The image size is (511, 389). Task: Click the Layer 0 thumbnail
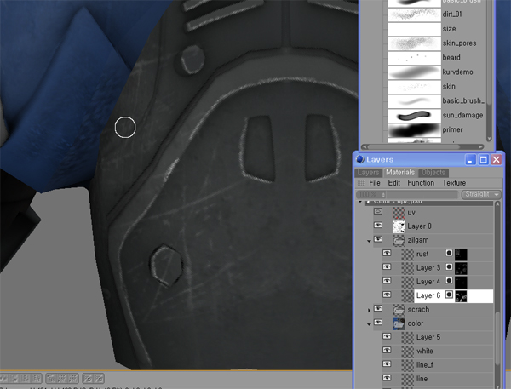398,226
